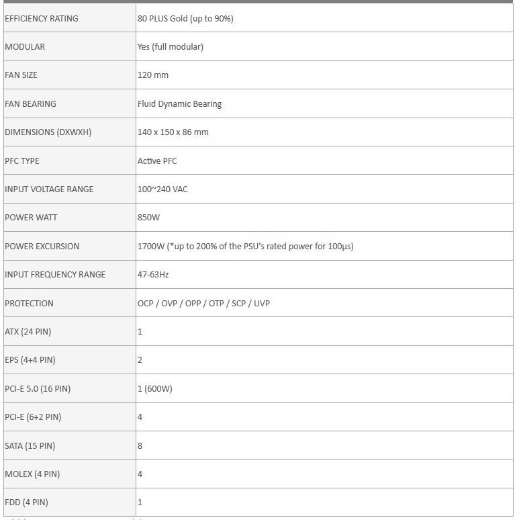Click the POWER EXCURSION label

tap(42, 247)
